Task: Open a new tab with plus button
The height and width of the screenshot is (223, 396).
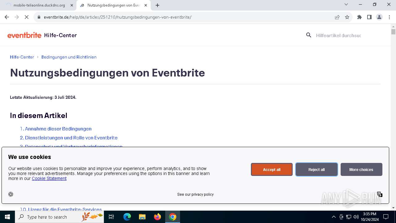Action: click(157, 5)
